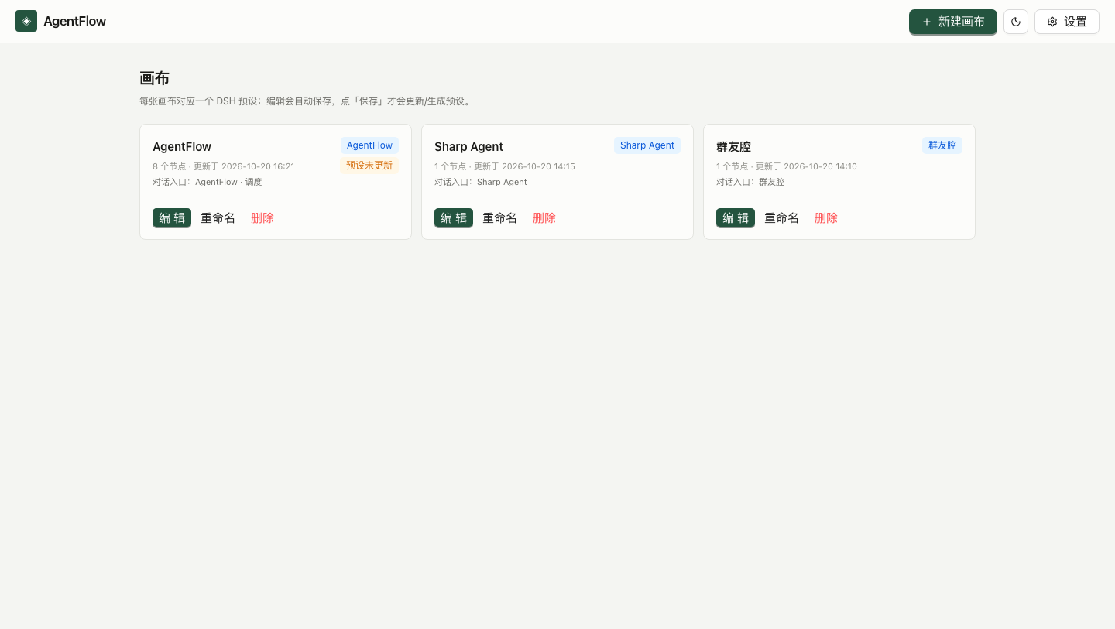Screen dimensions: 1115x629
Task: Delete the Sharp Agent canvas
Action: (x=544, y=218)
